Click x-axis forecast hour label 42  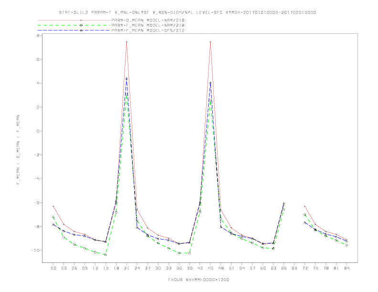click(x=200, y=268)
